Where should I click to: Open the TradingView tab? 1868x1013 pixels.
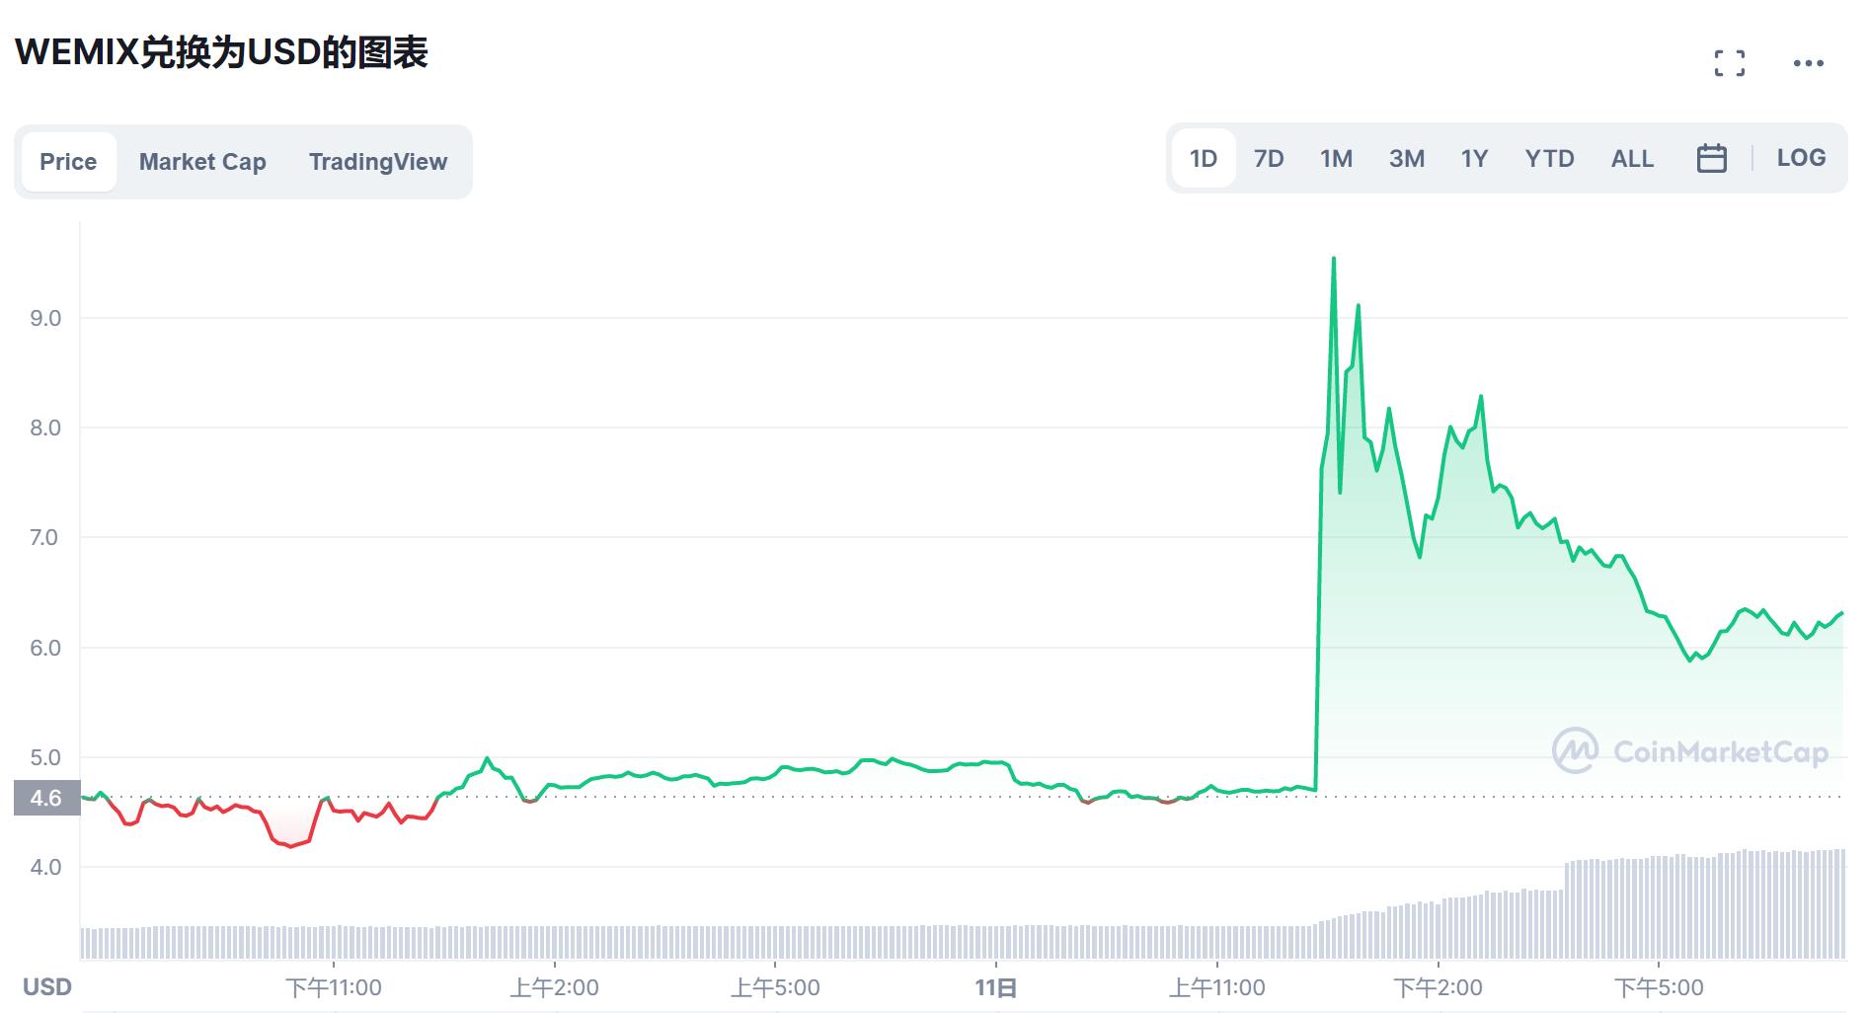click(377, 162)
